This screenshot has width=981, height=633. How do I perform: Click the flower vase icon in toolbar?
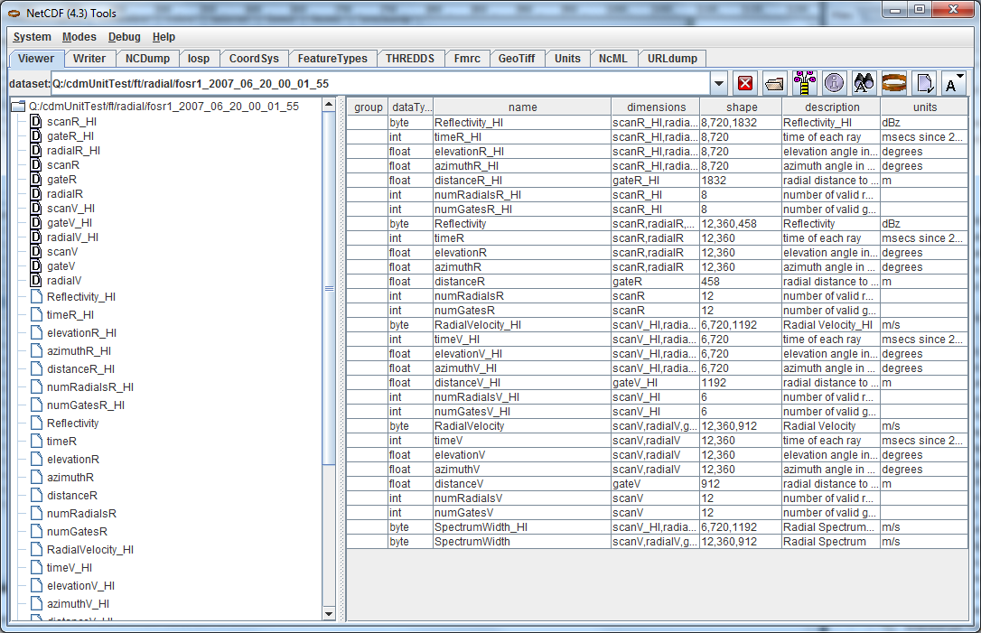805,83
